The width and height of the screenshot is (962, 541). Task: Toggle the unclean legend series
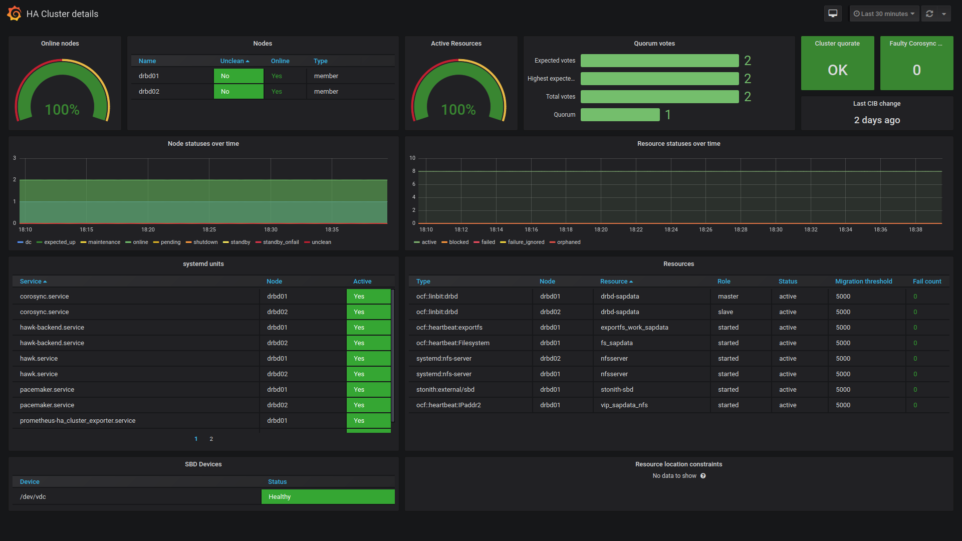coord(321,242)
